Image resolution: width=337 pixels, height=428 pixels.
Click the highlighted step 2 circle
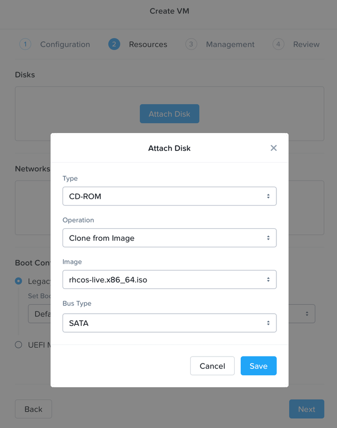[x=114, y=44]
